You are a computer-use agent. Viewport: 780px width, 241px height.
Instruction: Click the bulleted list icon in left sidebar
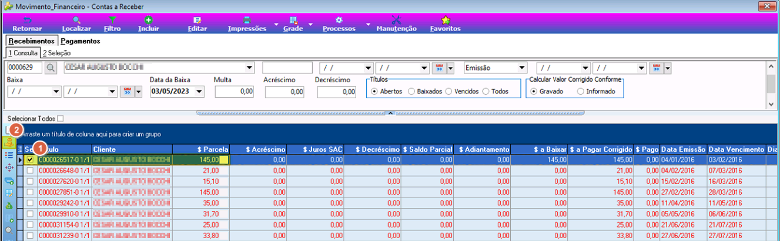click(x=8, y=155)
